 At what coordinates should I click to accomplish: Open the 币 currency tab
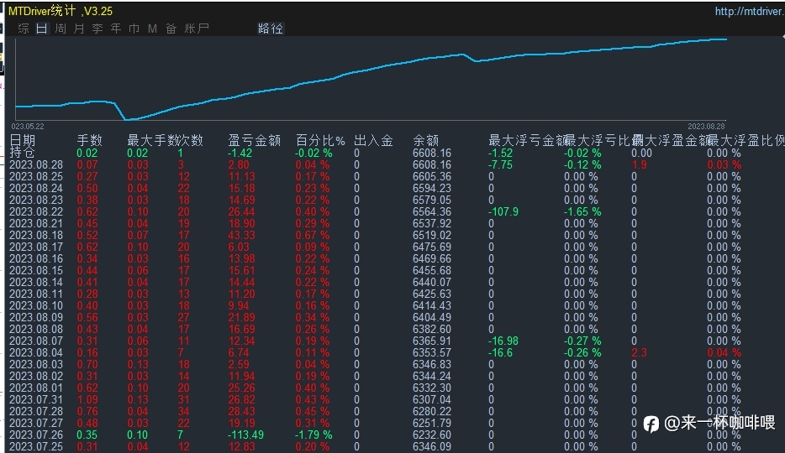[134, 29]
